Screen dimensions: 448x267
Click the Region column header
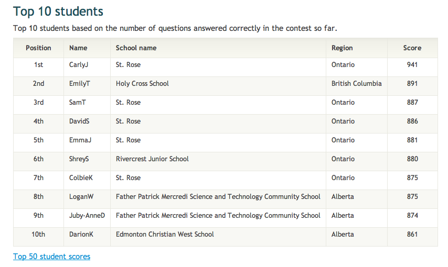click(x=342, y=48)
